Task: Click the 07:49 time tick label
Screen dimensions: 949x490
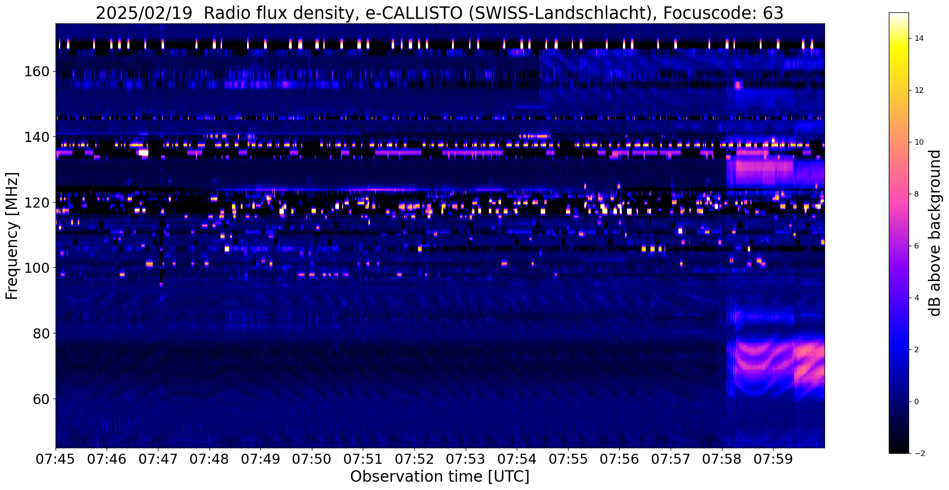Action: pyautogui.click(x=261, y=459)
